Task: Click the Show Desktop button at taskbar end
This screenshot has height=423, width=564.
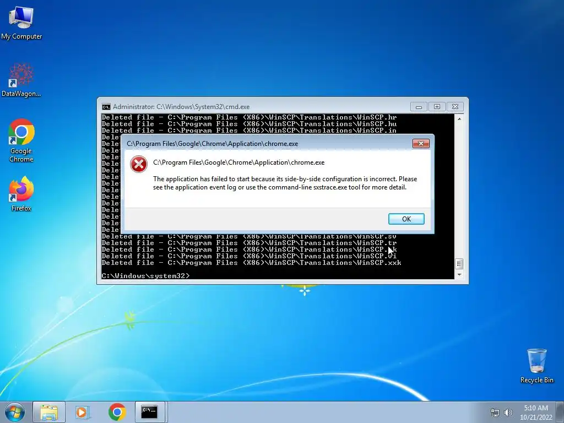Action: (561, 412)
